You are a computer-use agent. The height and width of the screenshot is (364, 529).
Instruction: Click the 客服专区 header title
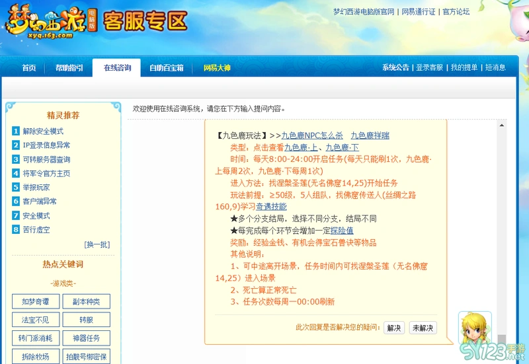click(x=145, y=21)
